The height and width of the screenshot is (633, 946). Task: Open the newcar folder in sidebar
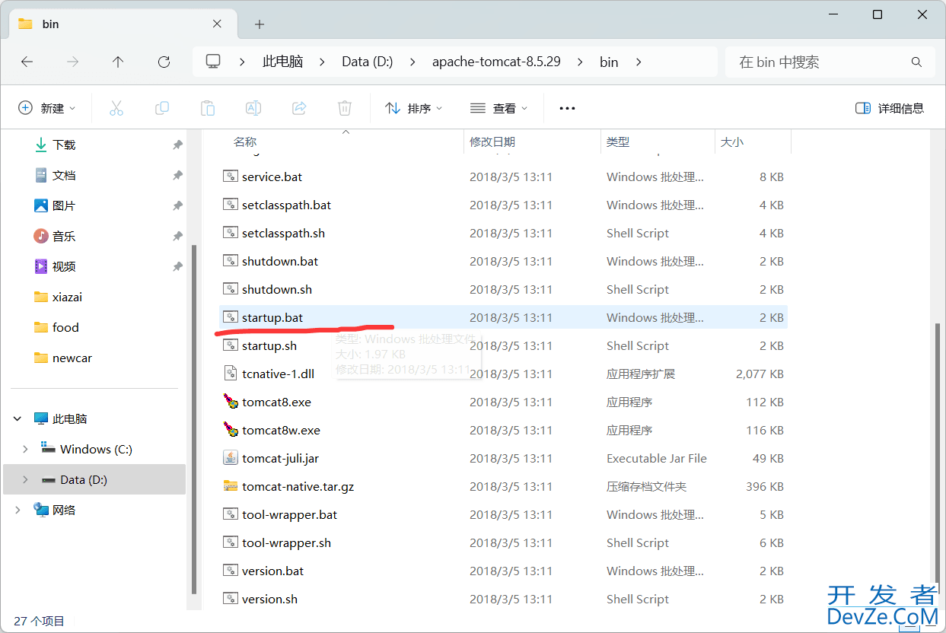point(63,358)
